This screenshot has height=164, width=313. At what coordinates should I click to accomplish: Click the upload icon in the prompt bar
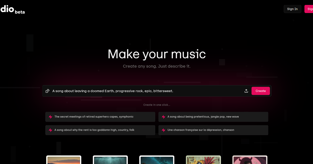pos(246,91)
